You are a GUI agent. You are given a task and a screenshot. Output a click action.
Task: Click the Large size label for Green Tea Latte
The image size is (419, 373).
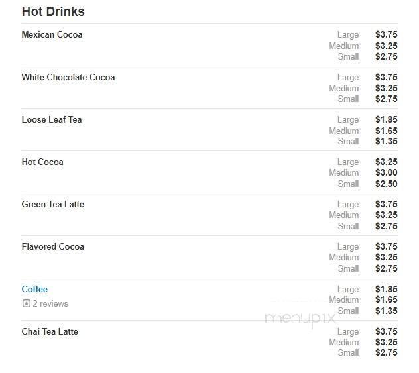pyautogui.click(x=347, y=204)
